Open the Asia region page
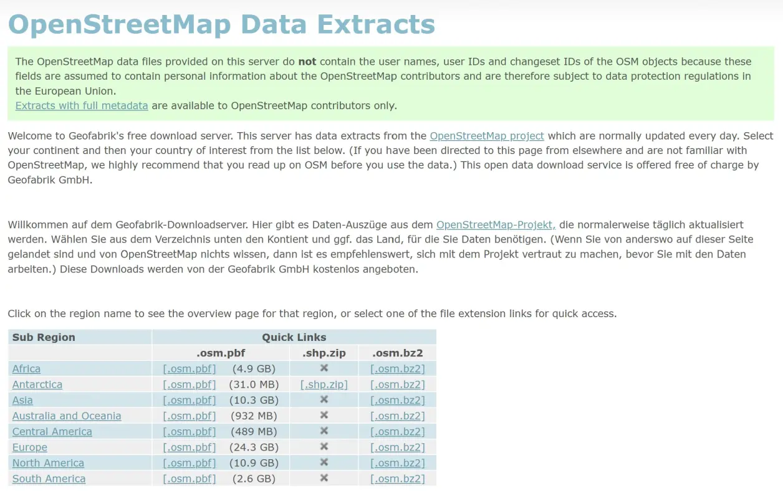This screenshot has height=501, width=783. [22, 400]
